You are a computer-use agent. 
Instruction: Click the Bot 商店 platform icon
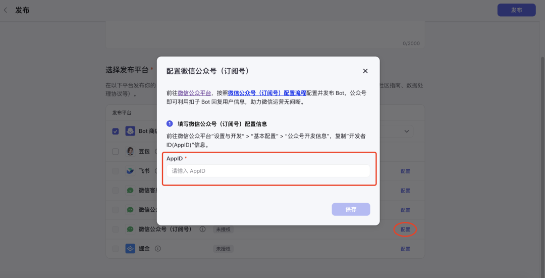130,131
